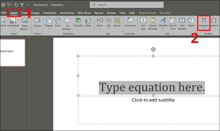
Task: Click bottom-middle sizing handle of title box
Action: point(153,95)
